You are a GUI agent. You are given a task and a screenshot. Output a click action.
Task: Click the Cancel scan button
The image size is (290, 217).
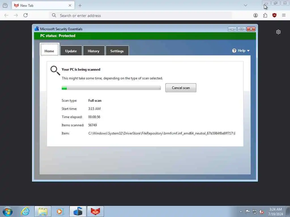pos(181,88)
